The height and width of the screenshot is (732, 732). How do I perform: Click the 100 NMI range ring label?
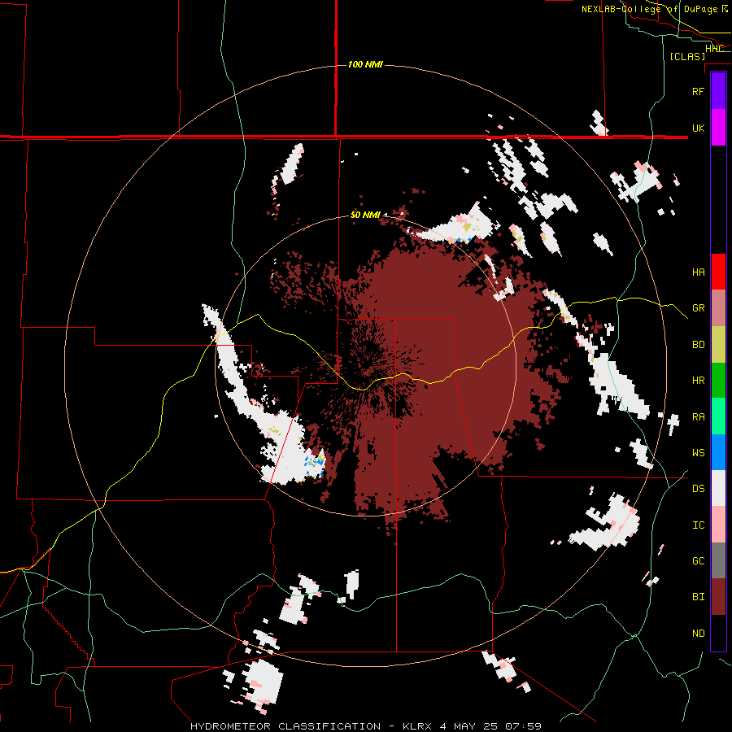[x=365, y=64]
